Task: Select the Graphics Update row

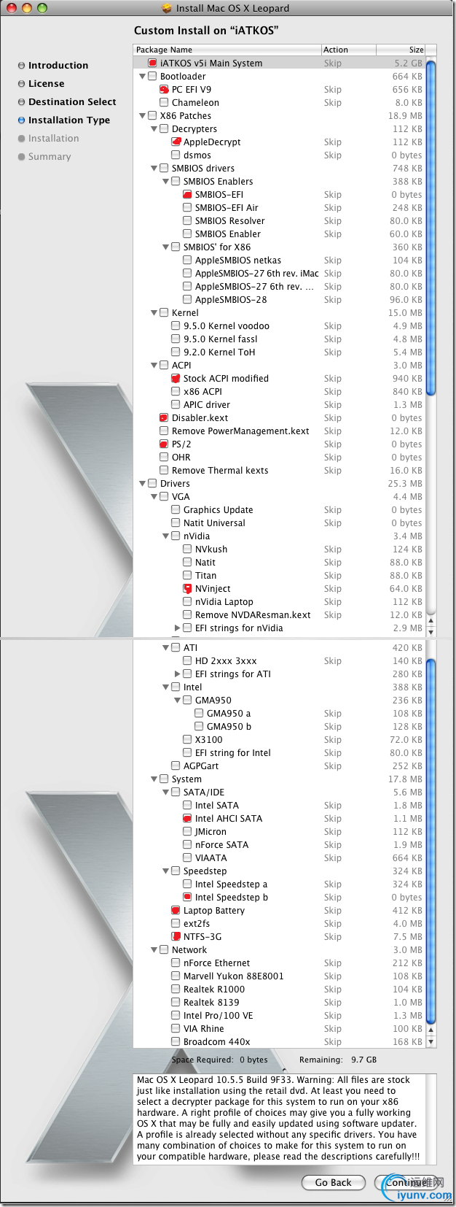Action: [279, 510]
